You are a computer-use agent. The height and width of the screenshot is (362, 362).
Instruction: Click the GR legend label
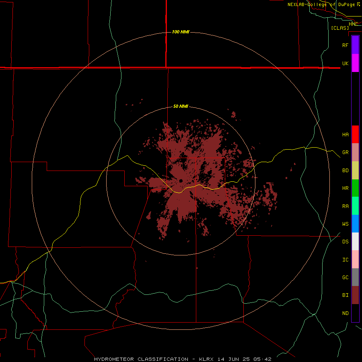(345, 152)
